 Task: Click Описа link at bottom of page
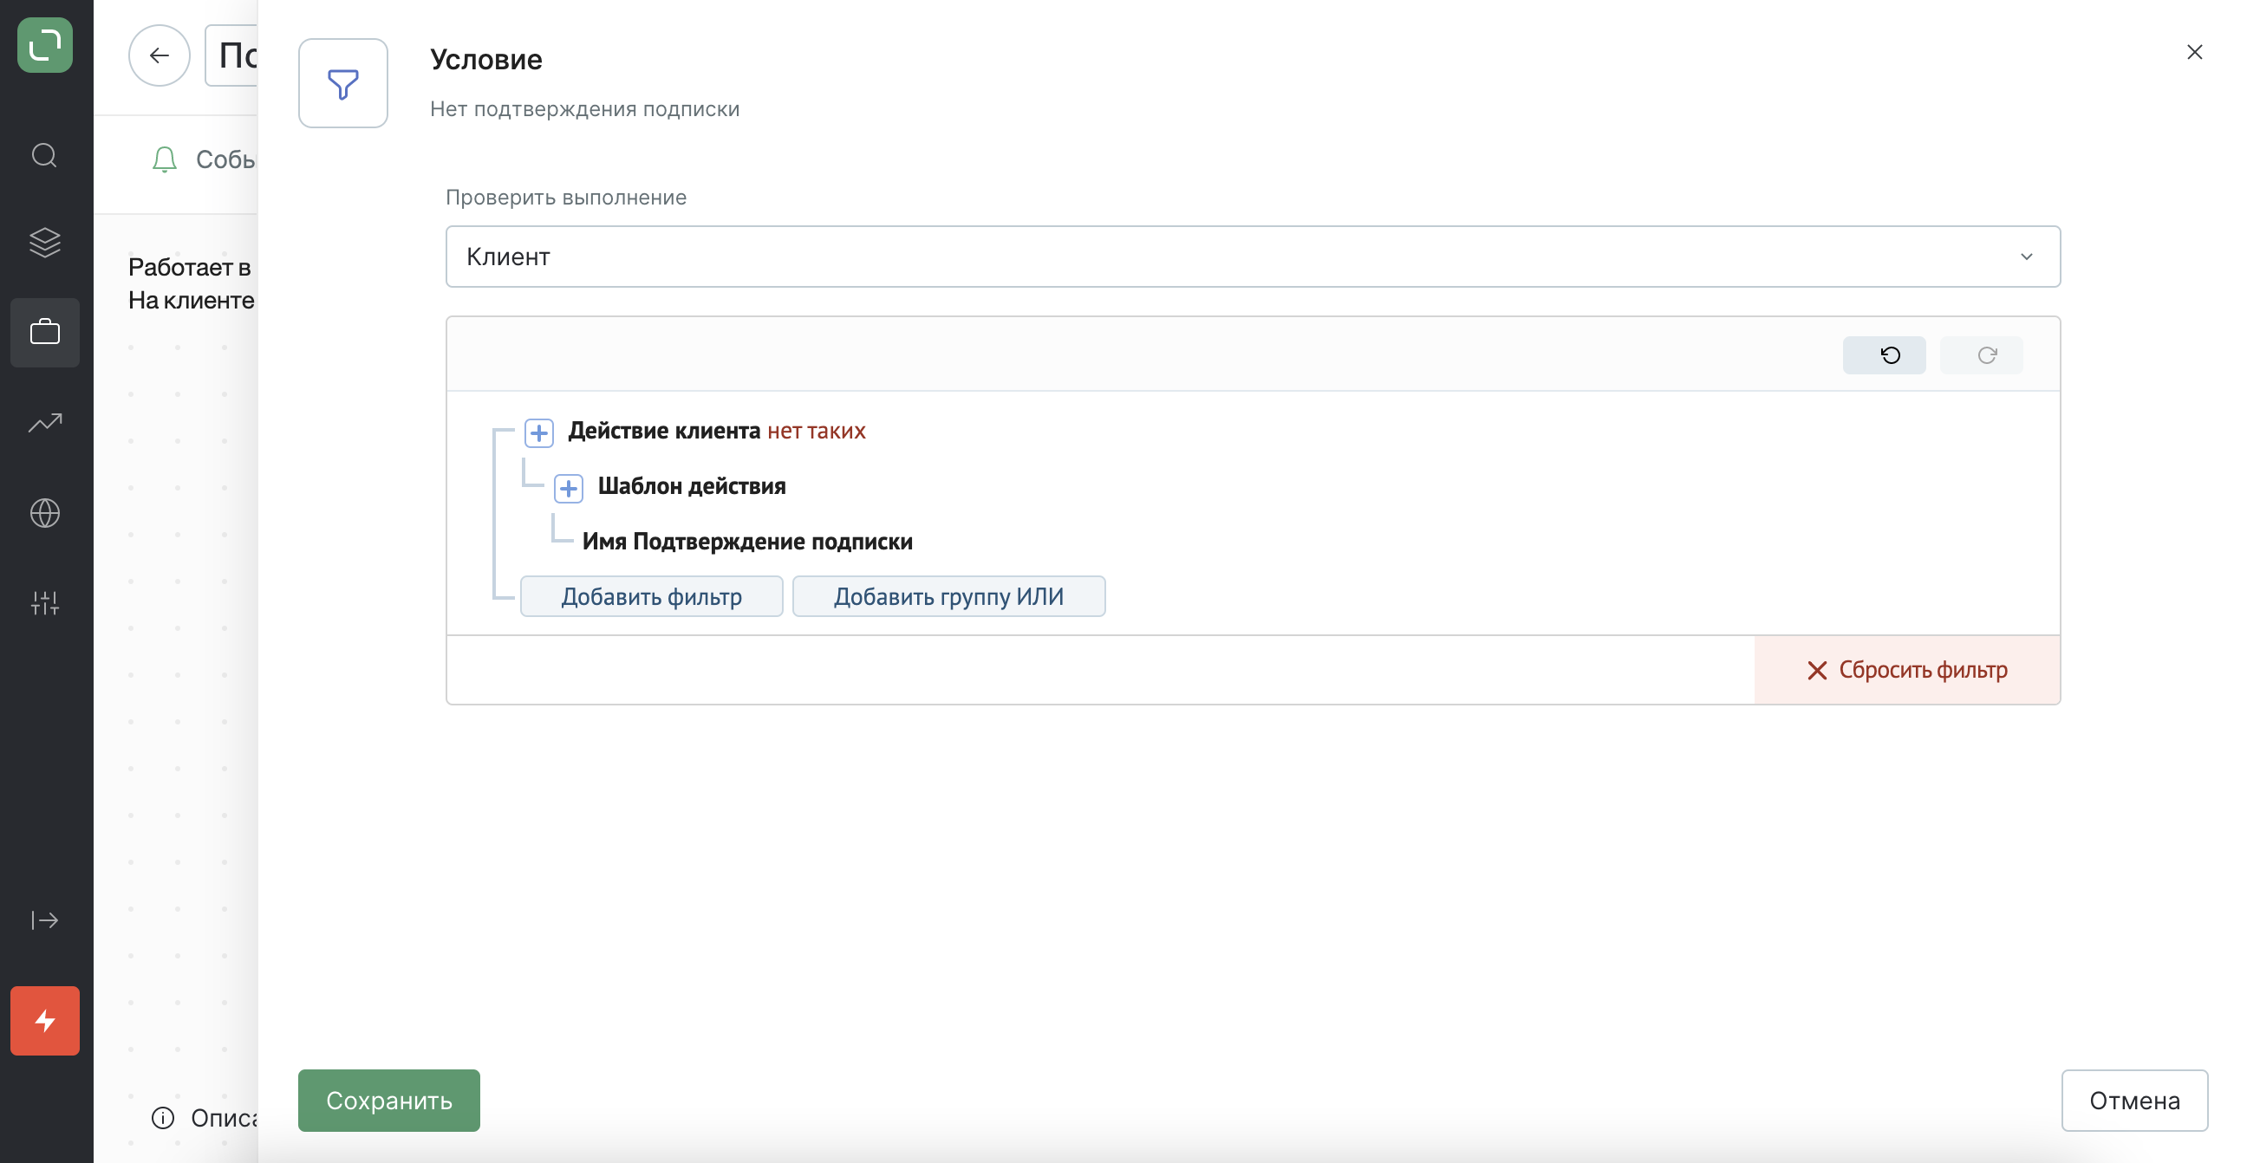[225, 1118]
